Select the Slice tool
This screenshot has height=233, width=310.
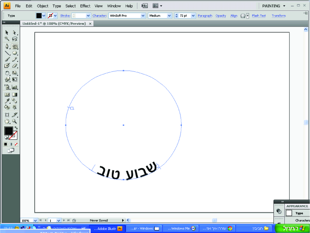(15, 115)
